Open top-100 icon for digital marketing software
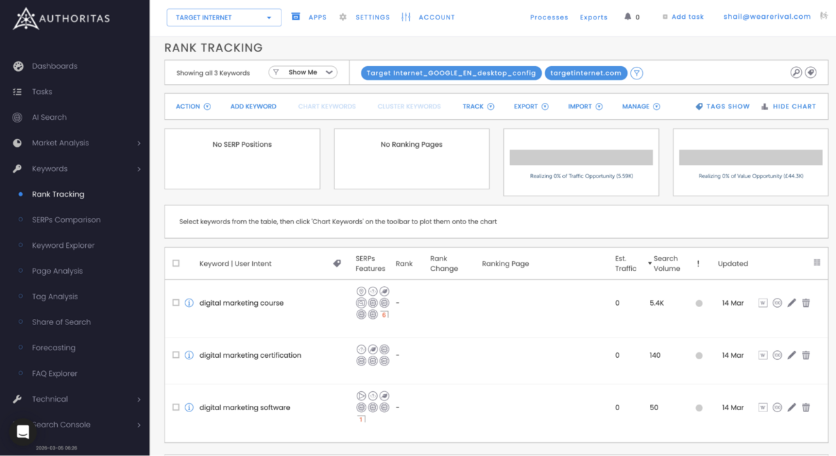 point(777,407)
